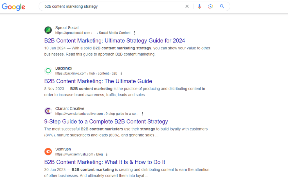Image resolution: width=288 pixels, height=185 pixels.
Task: Clear the search query with X icon
Action: tap(187, 6)
